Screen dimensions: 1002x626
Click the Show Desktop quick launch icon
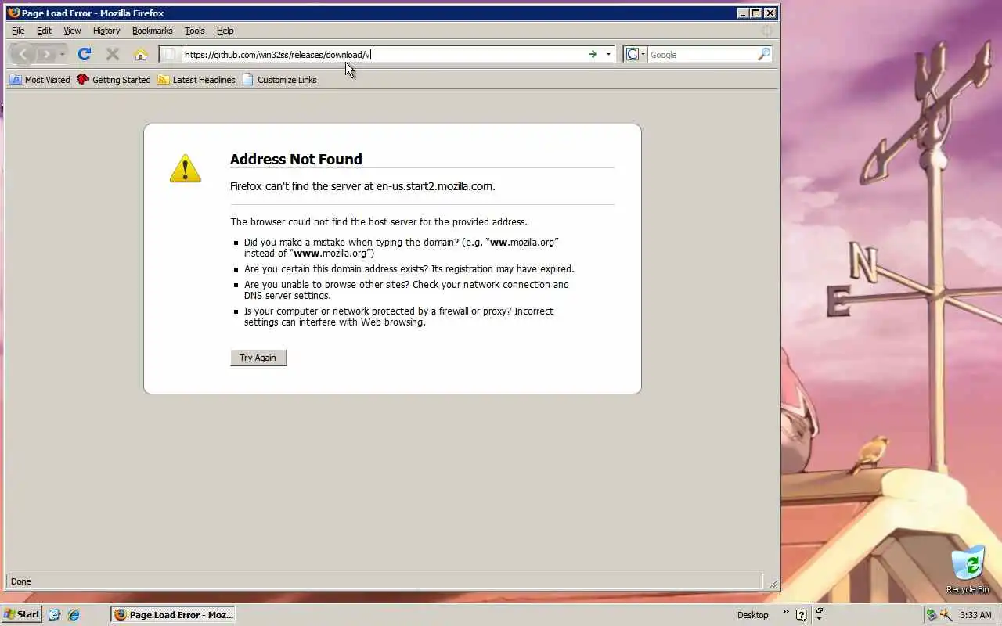[54, 615]
